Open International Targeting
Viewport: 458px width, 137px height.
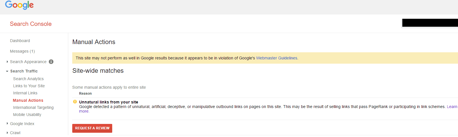pos(33,107)
